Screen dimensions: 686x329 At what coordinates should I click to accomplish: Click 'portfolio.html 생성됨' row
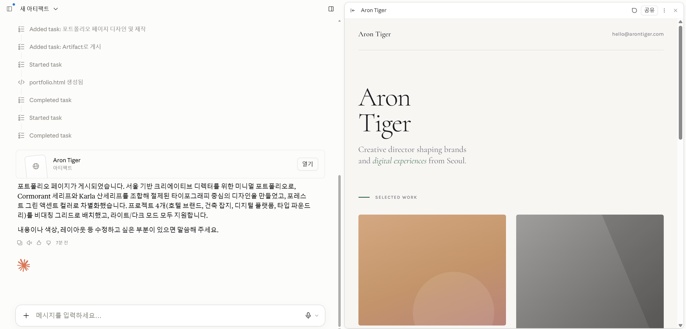point(56,82)
